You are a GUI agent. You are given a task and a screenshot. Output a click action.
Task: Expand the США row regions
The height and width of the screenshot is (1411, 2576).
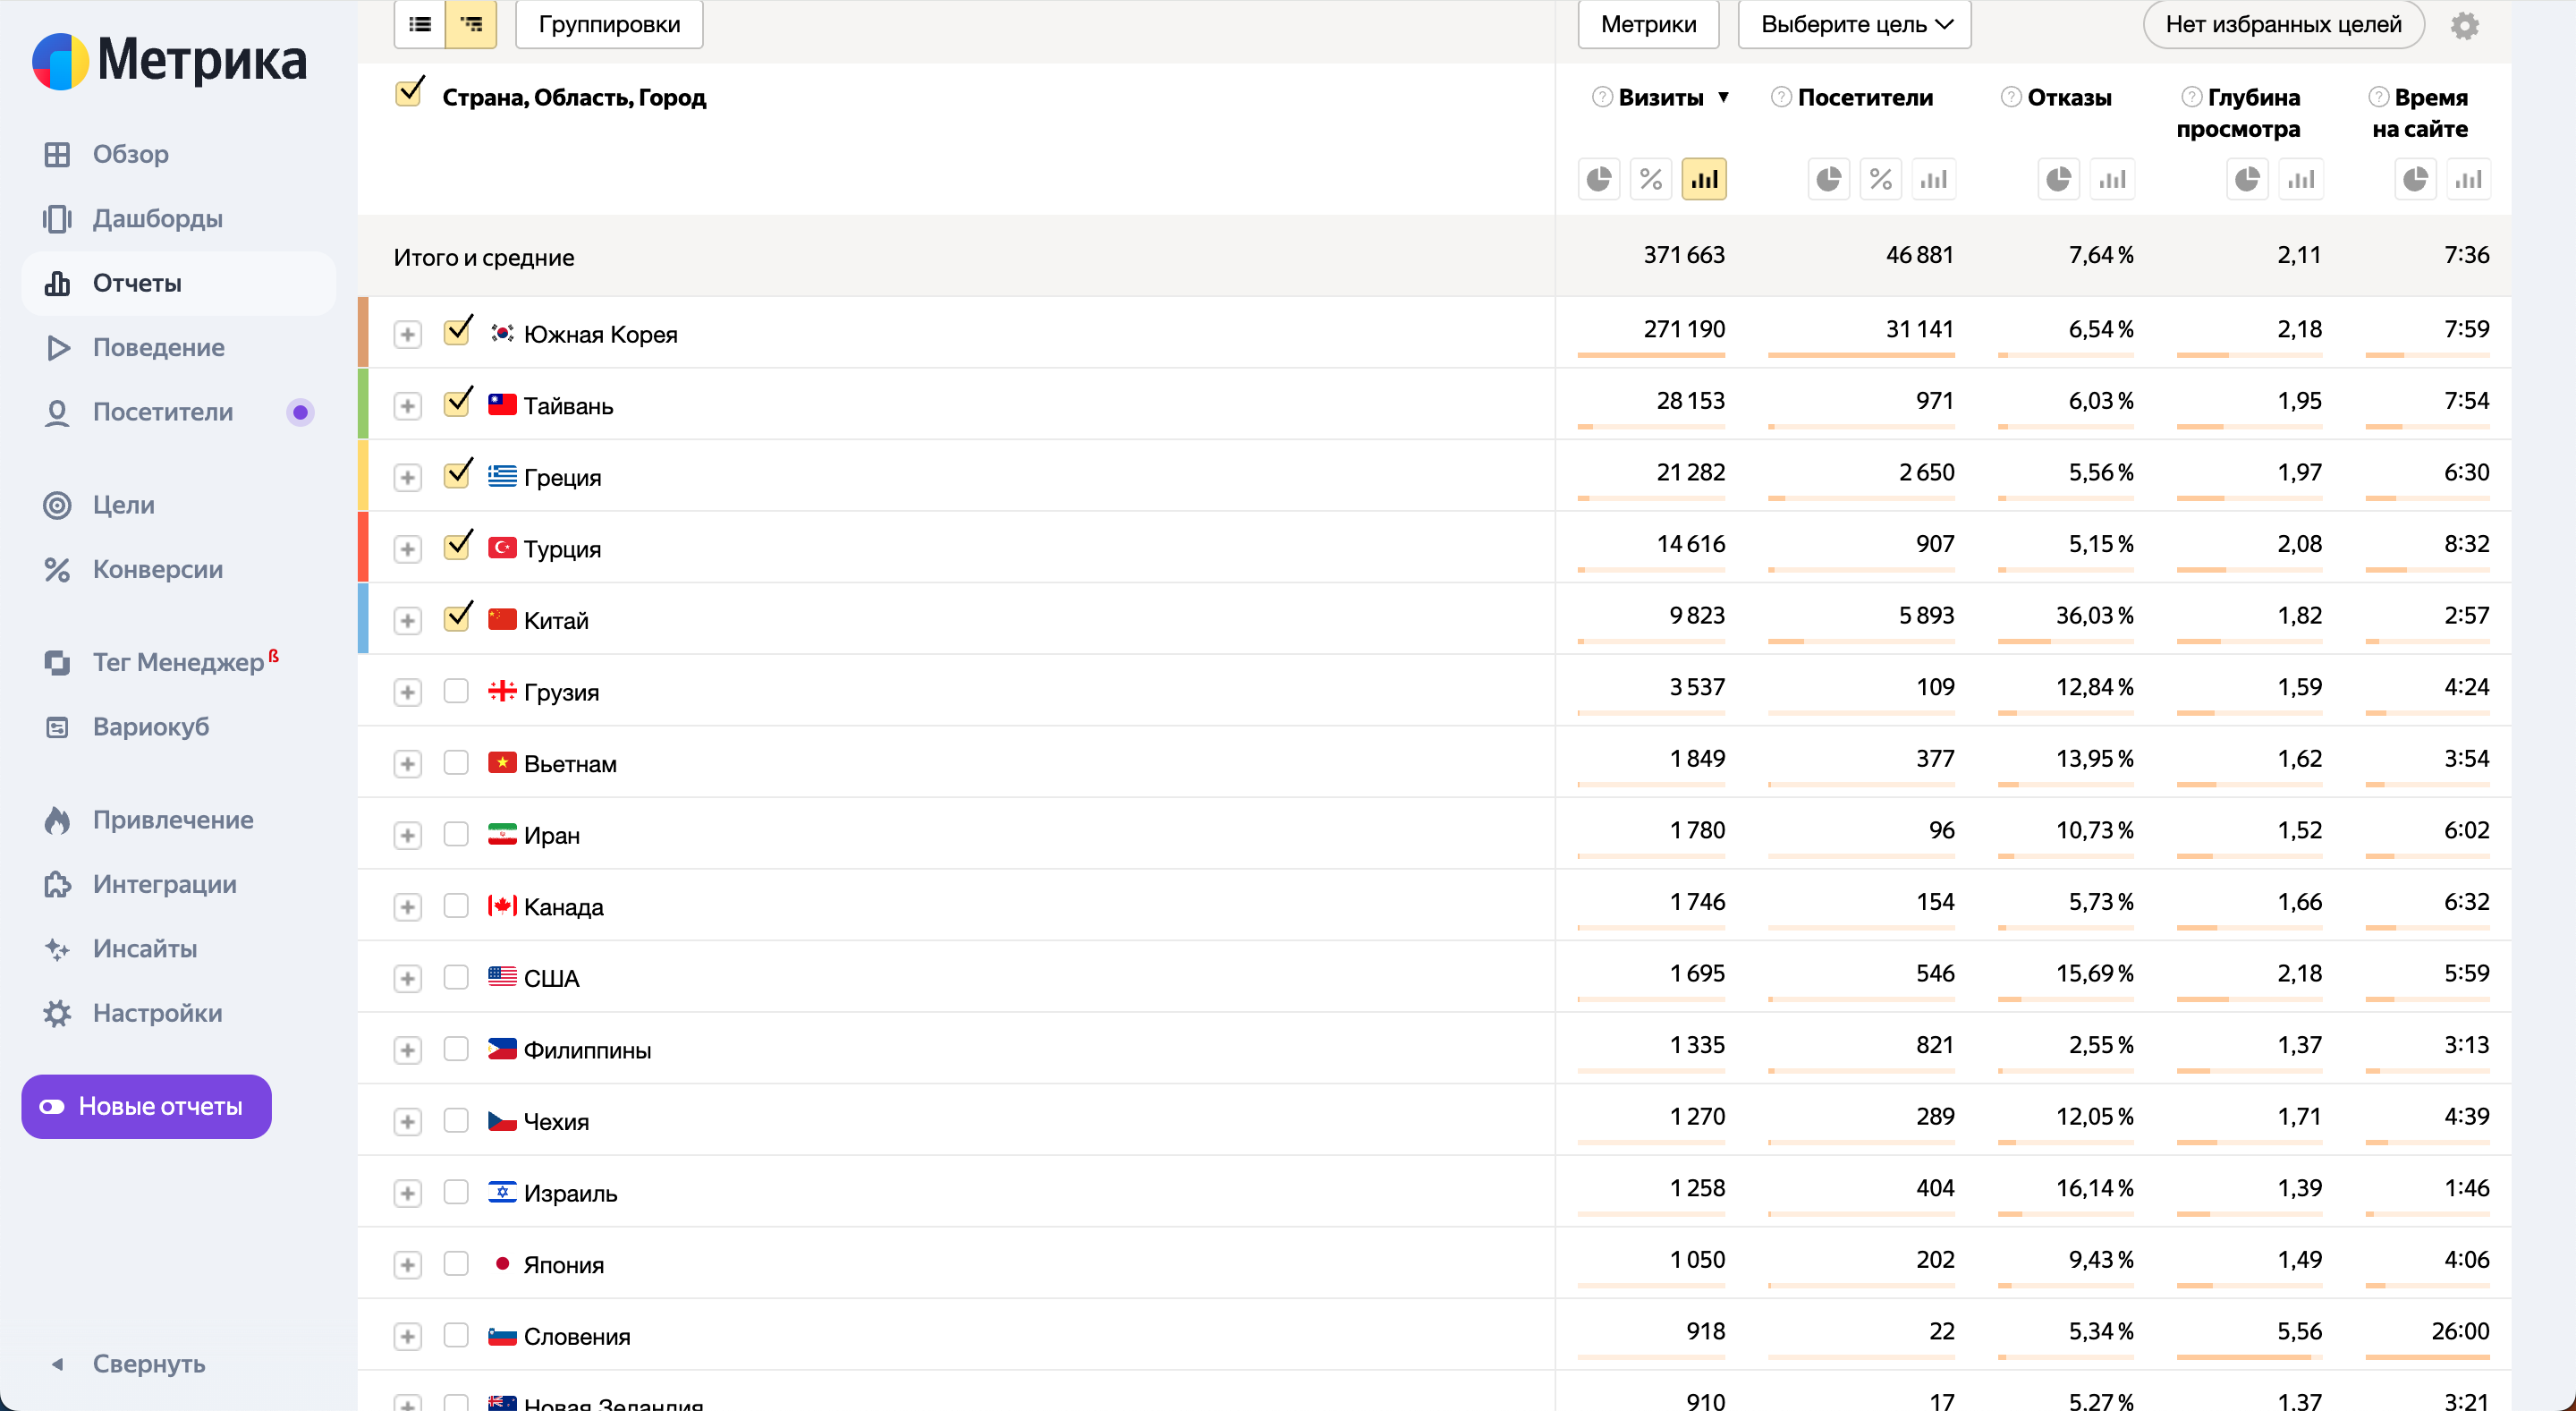click(x=407, y=978)
